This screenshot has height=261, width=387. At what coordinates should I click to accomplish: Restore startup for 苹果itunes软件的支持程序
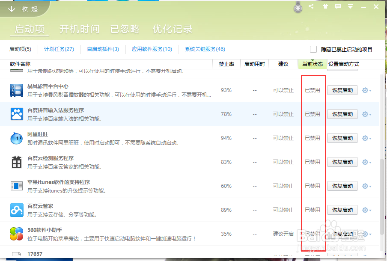pos(342,186)
